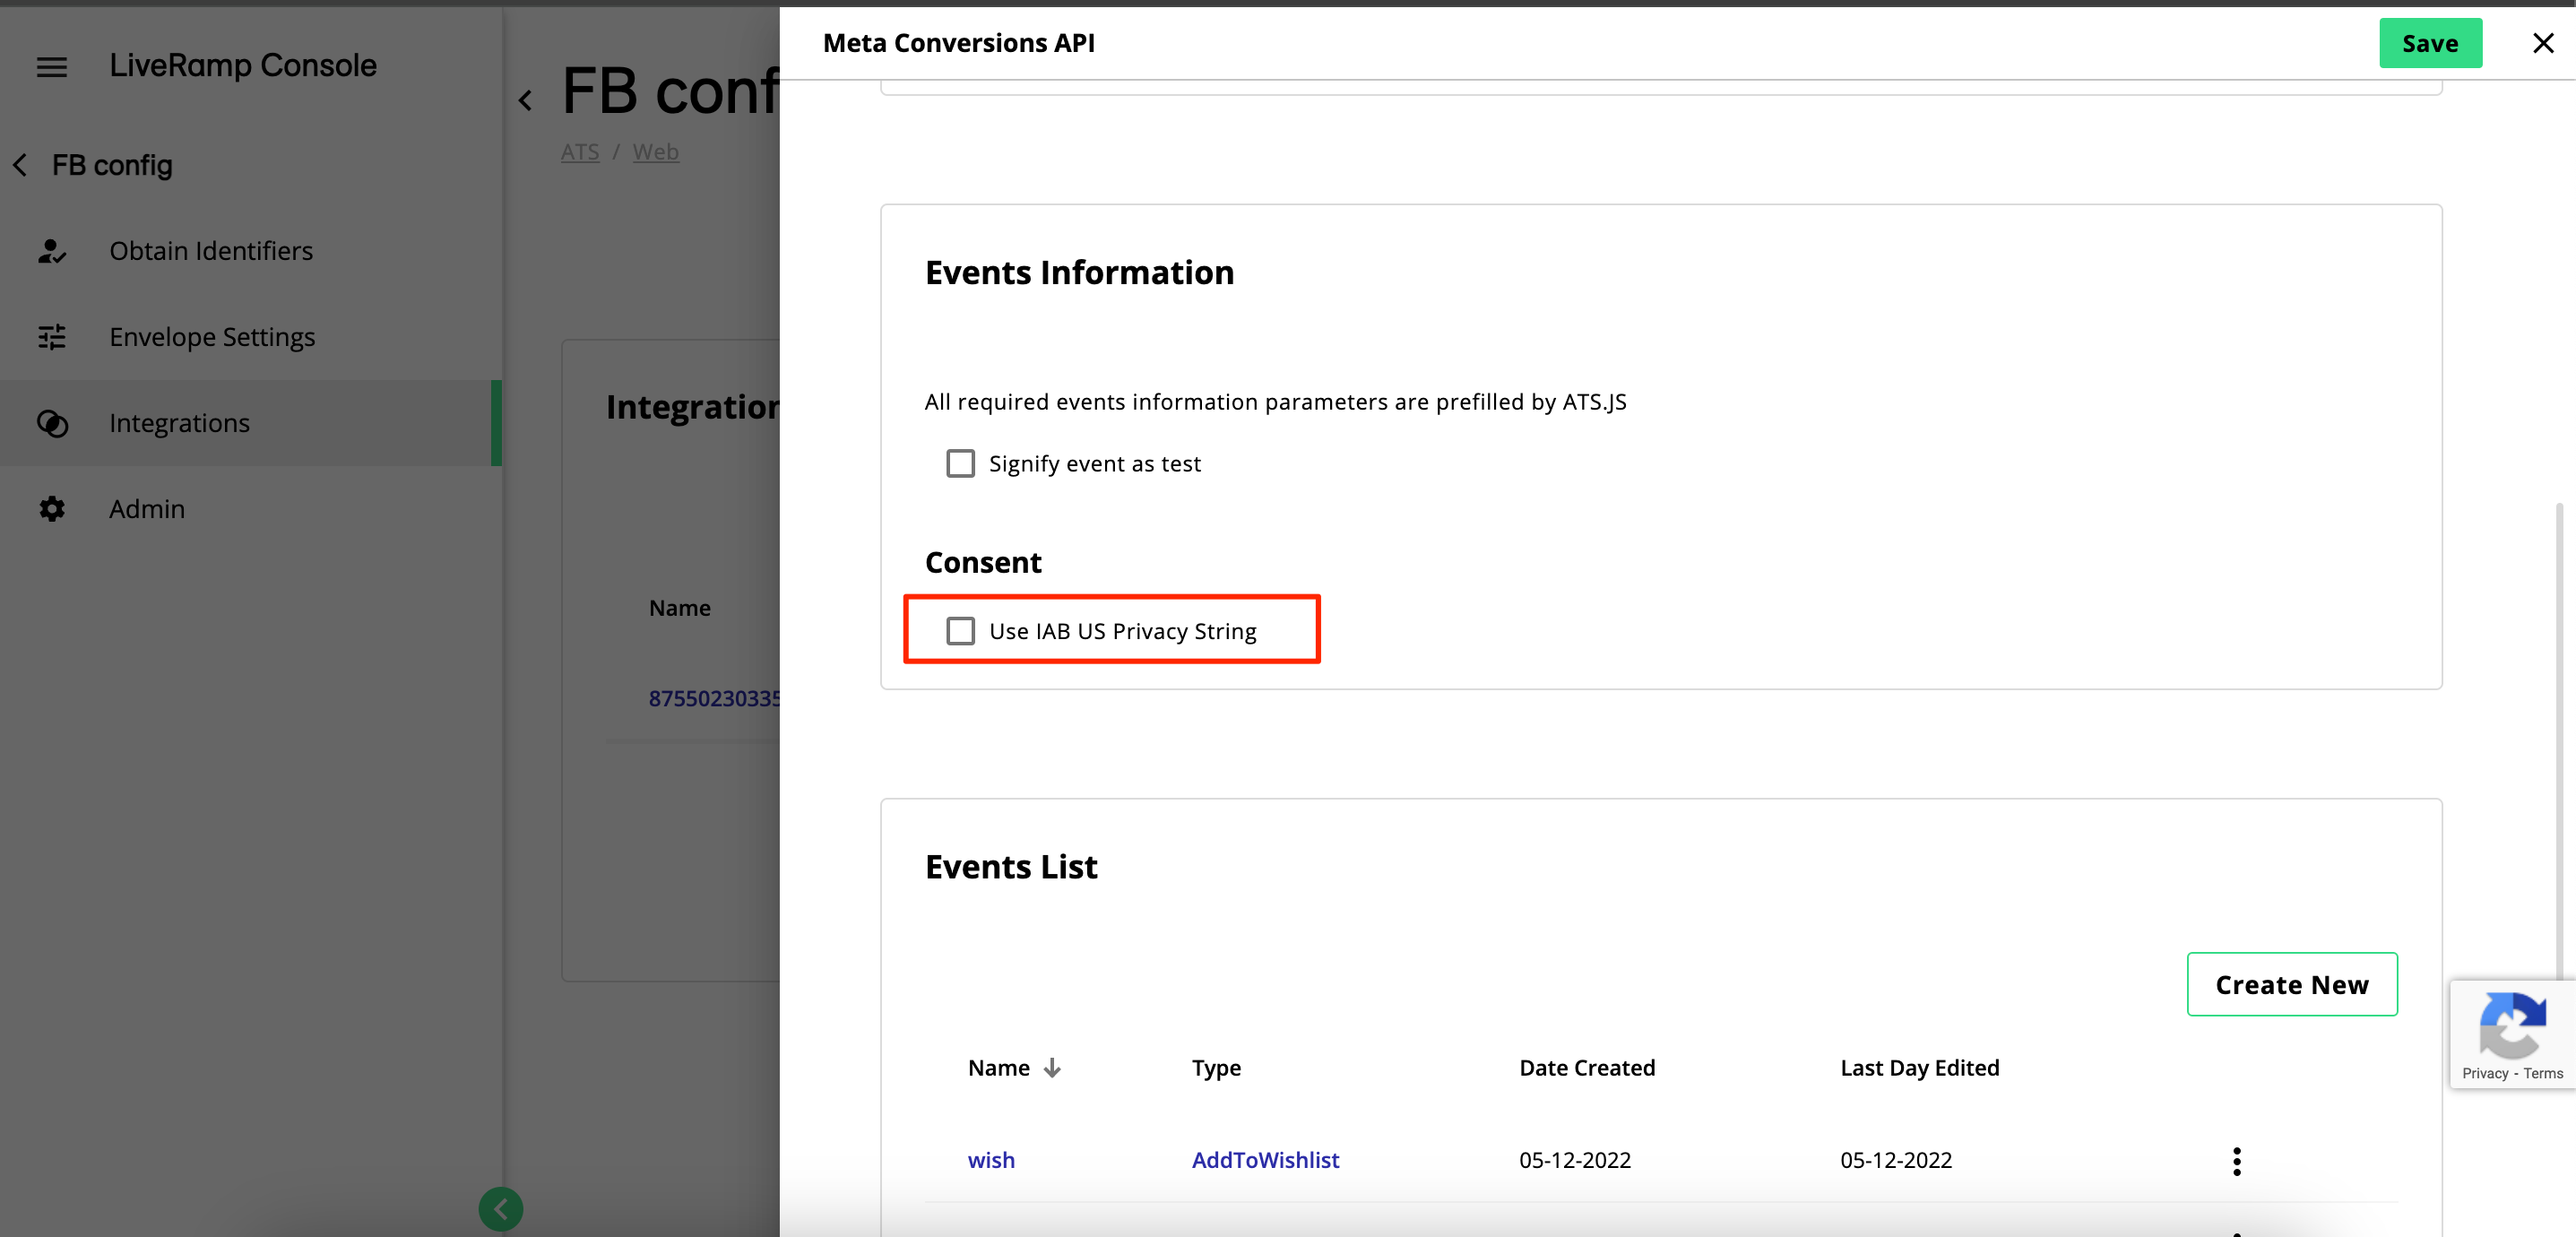This screenshot has width=2576, height=1237.
Task: Click the hamburger menu icon
Action: 53,65
